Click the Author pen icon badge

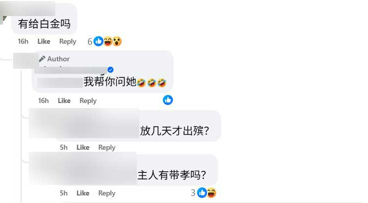pyautogui.click(x=42, y=59)
